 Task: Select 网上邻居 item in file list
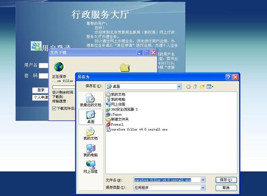(115, 104)
